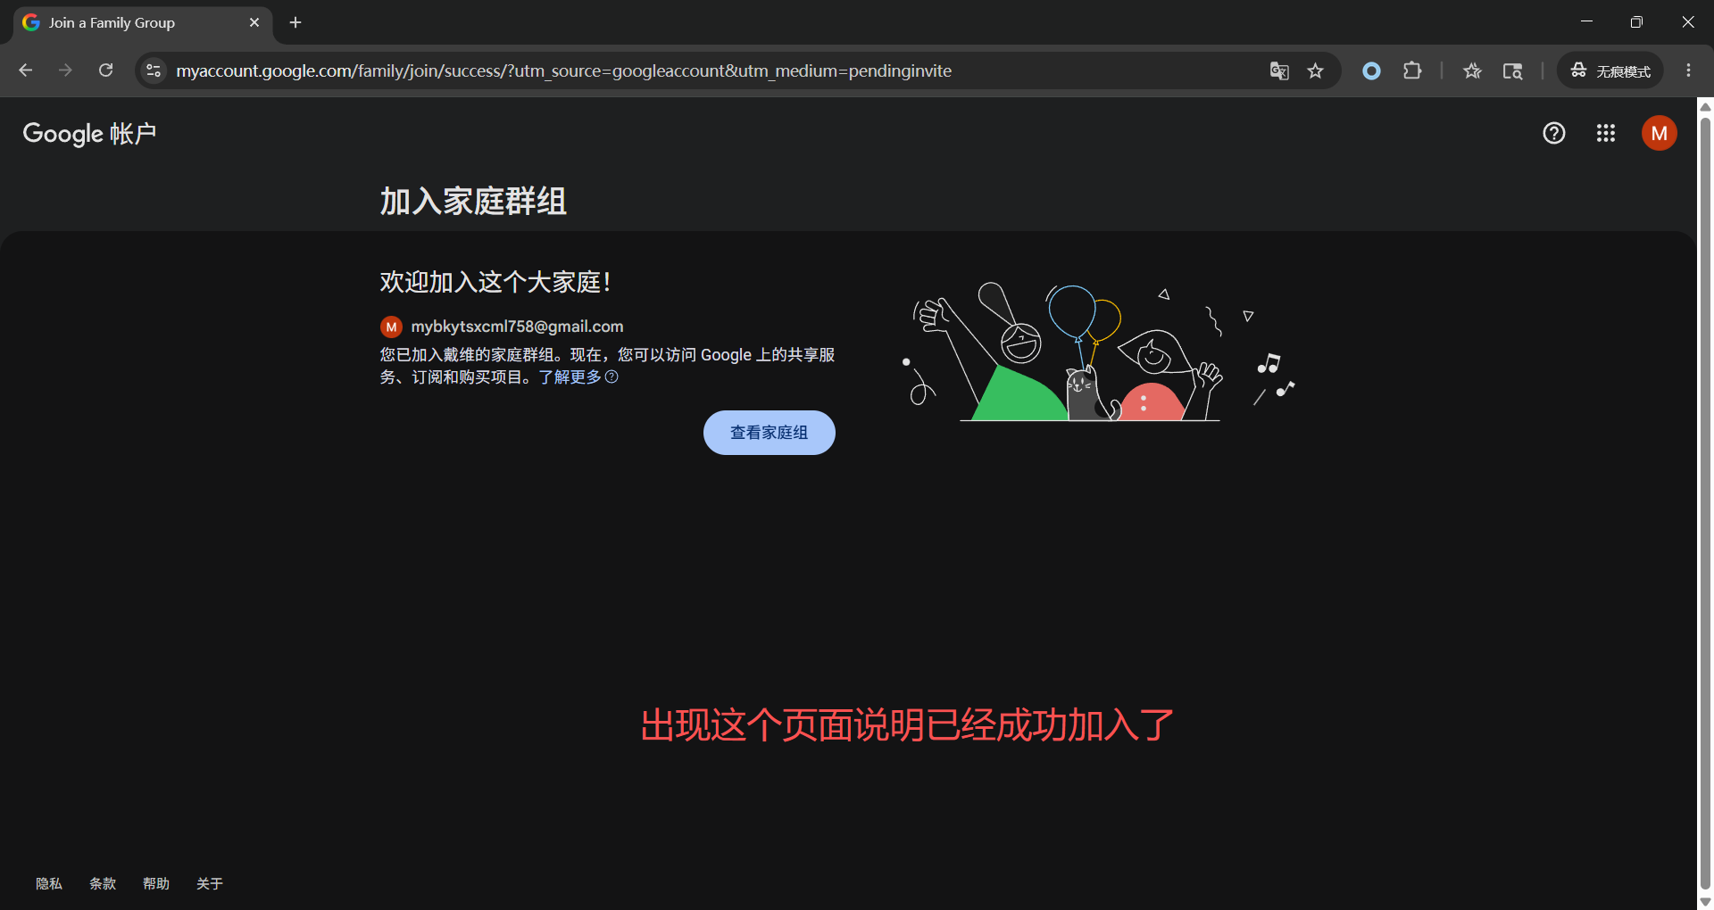Close the browser window
Screen dimensions: 1714x910
click(x=1687, y=22)
